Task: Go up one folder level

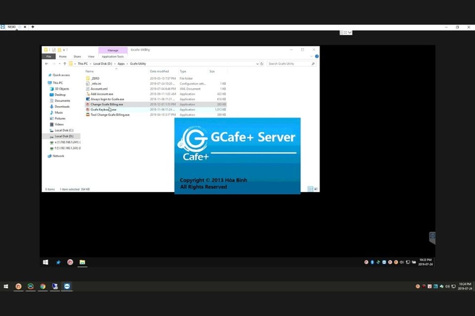Action: click(x=65, y=64)
